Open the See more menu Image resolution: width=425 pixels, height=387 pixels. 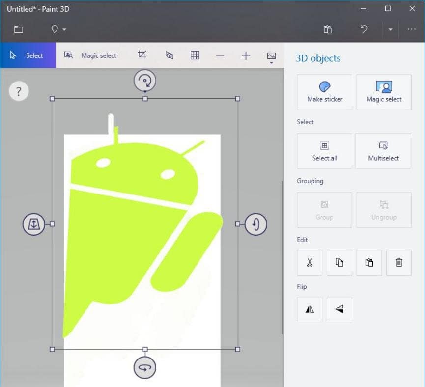412,29
